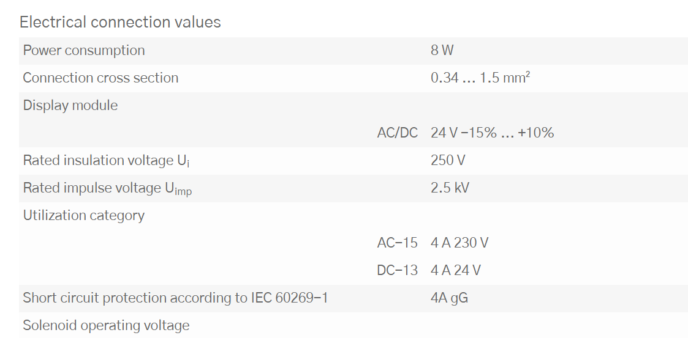
Task: Select the "Short circuit protection" row label
Action: pyautogui.click(x=176, y=298)
